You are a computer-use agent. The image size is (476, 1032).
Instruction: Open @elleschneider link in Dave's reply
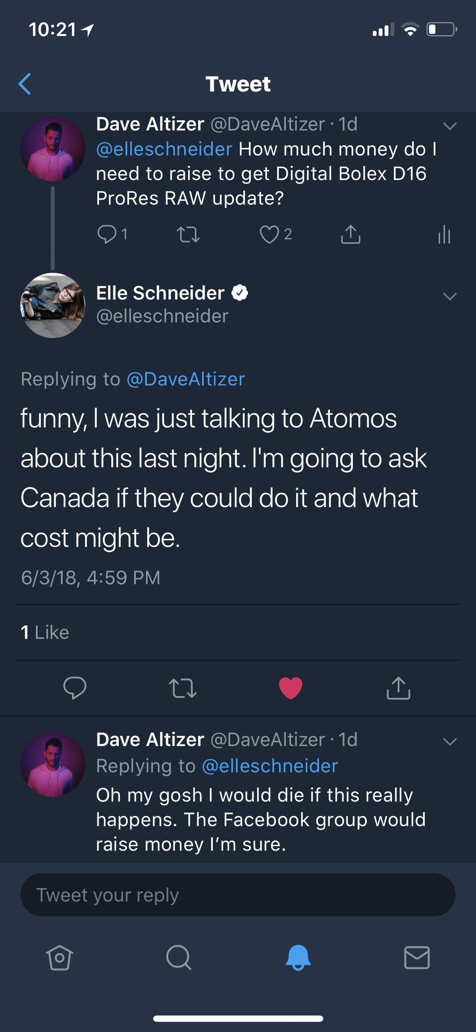pos(270,766)
